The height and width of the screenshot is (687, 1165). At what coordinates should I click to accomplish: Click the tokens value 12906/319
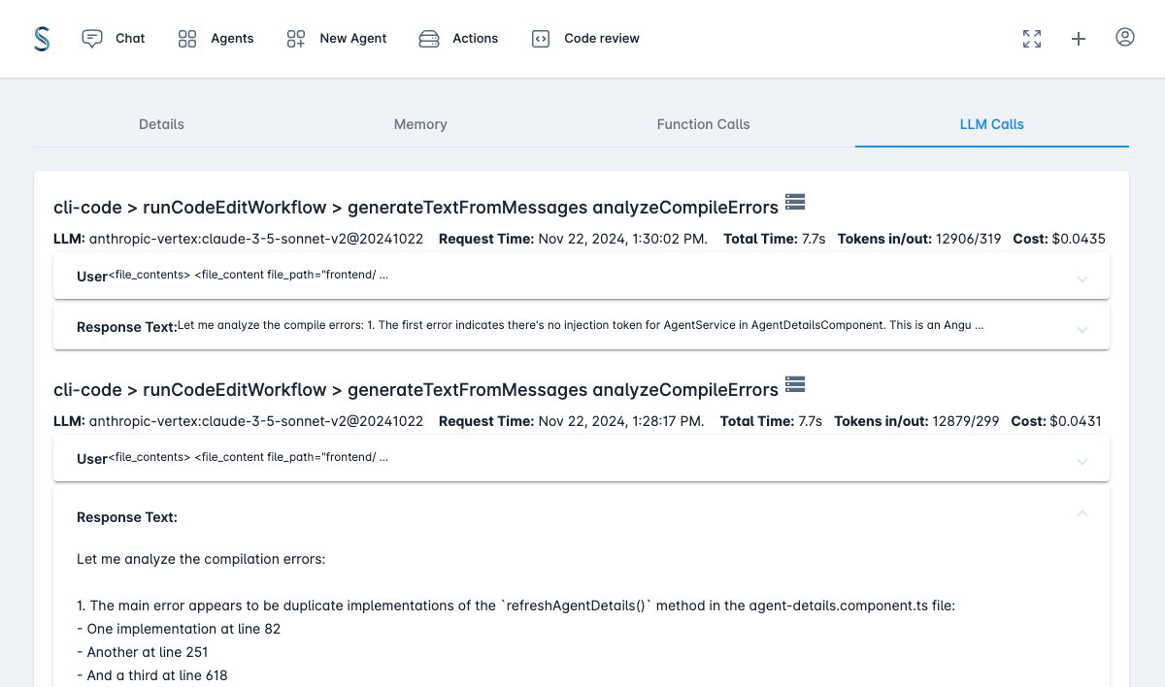[x=968, y=239]
